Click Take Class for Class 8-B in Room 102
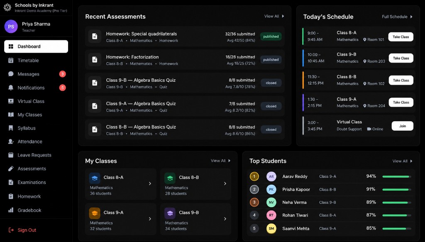The height and width of the screenshot is (242, 425). [x=401, y=80]
